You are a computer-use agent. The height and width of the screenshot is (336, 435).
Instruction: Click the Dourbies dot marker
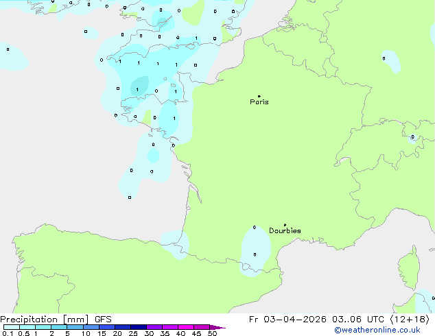point(285,225)
